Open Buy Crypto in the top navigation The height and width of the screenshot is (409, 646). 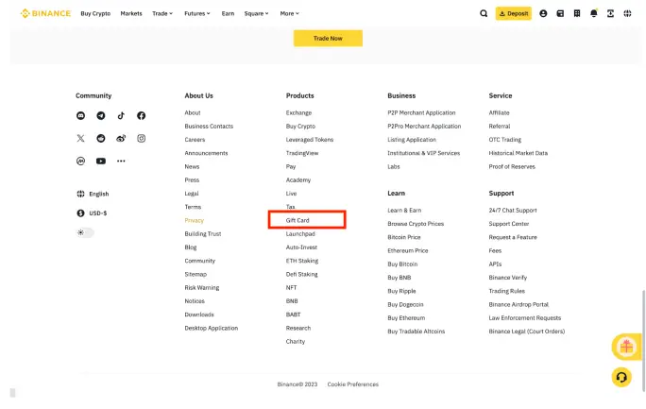(x=95, y=14)
